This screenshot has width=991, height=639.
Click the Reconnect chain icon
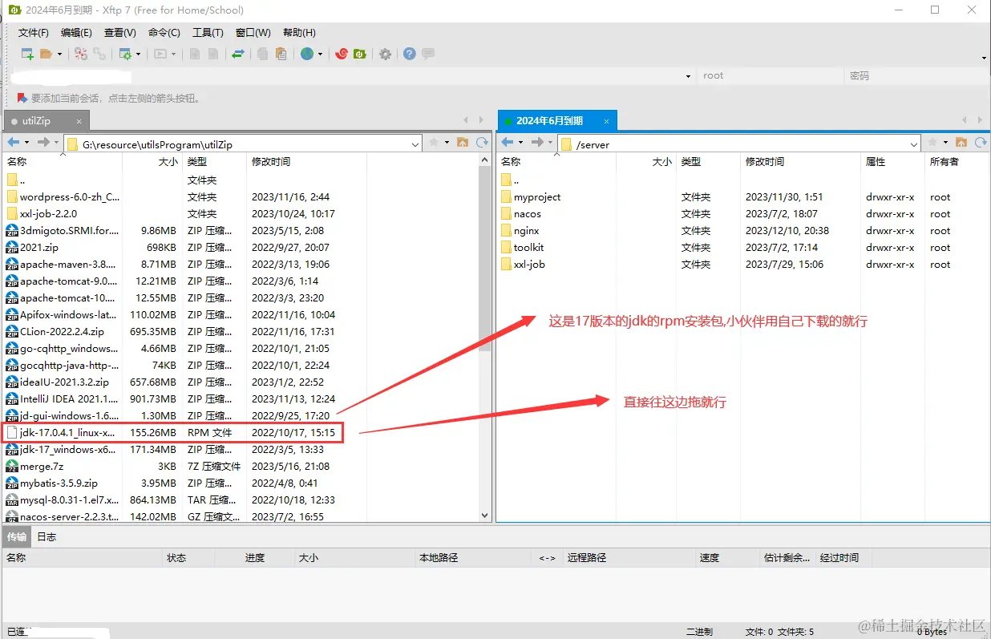coord(99,54)
